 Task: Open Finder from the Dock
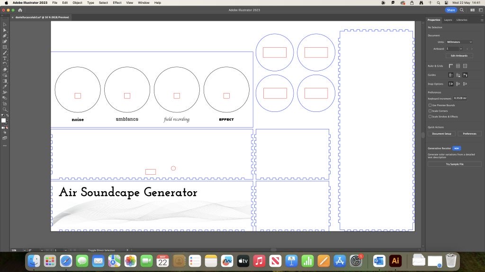pyautogui.click(x=34, y=261)
